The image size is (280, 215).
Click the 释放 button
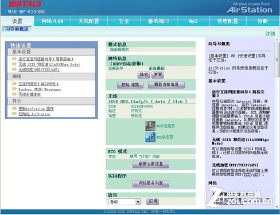pos(143,75)
